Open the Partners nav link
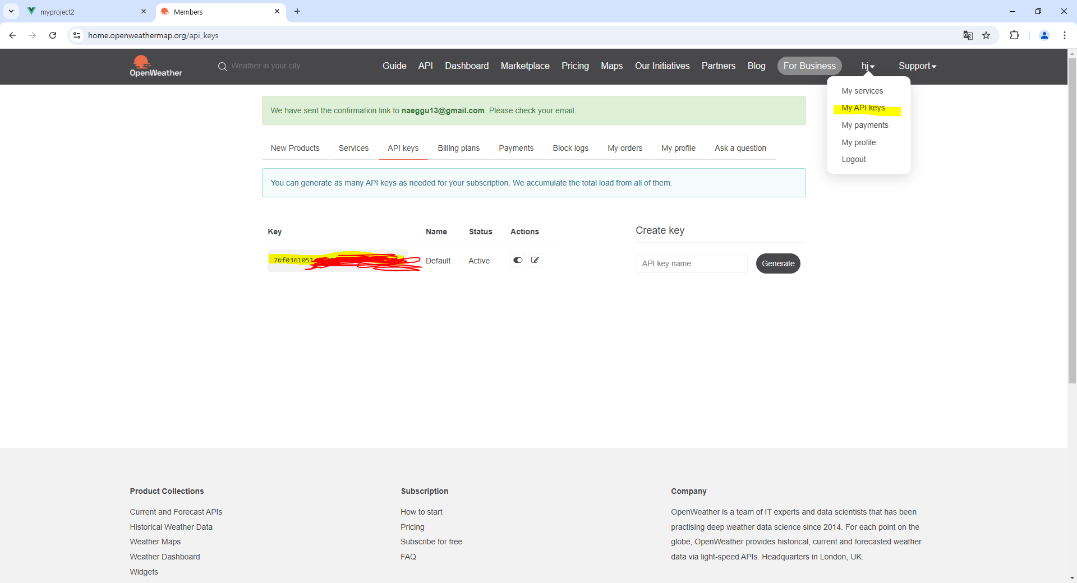Viewport: 1077px width, 583px height. pos(718,66)
